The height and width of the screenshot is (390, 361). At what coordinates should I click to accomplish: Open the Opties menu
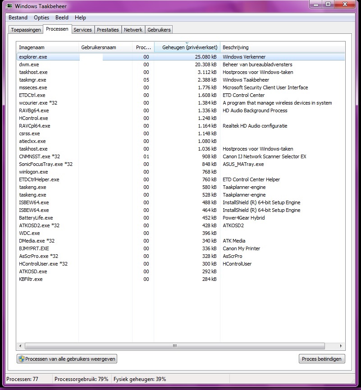click(41, 18)
